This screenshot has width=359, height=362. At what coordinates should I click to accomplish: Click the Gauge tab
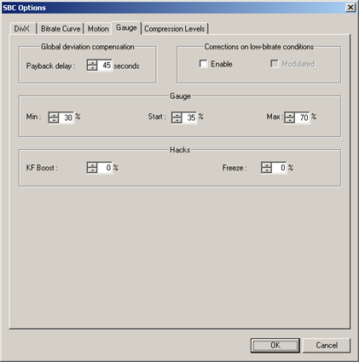126,28
